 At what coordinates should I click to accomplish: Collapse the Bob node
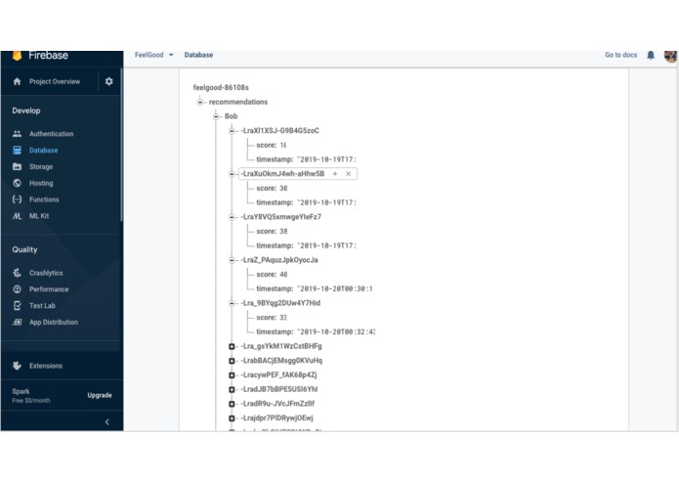(x=216, y=116)
